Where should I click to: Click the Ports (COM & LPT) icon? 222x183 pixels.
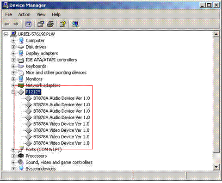(21, 149)
